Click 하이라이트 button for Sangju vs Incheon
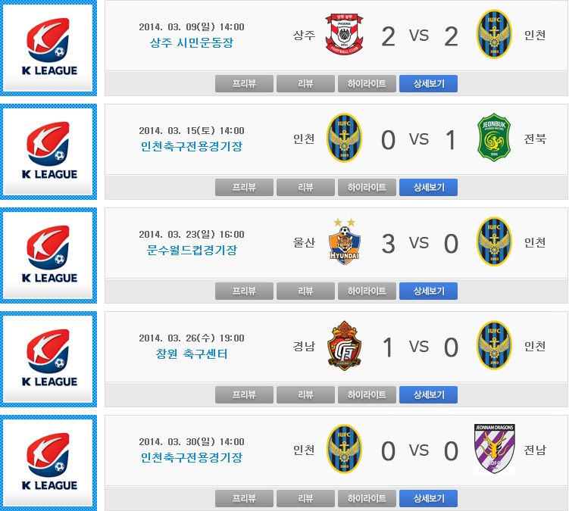The width and height of the screenshot is (569, 511). coord(367,84)
